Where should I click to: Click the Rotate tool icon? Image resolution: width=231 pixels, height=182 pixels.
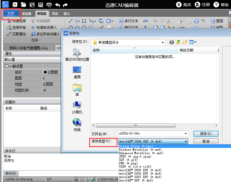[x=162, y=21]
